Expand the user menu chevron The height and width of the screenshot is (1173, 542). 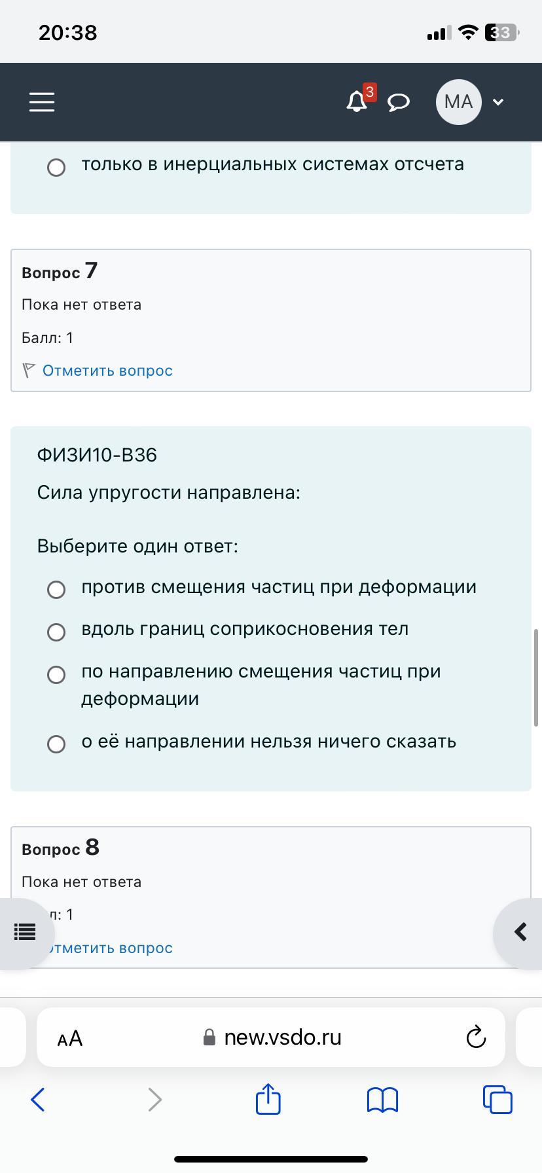(498, 102)
